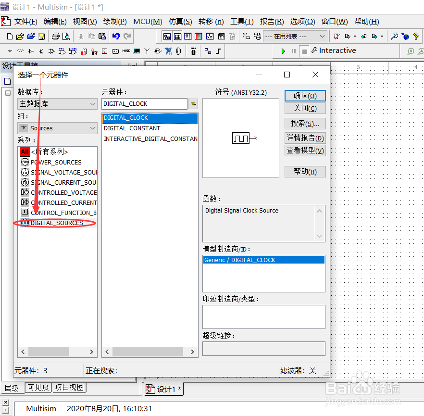
Task: Select the SIGNAL_VOLTAGE_SOURCES family
Action: pos(58,172)
